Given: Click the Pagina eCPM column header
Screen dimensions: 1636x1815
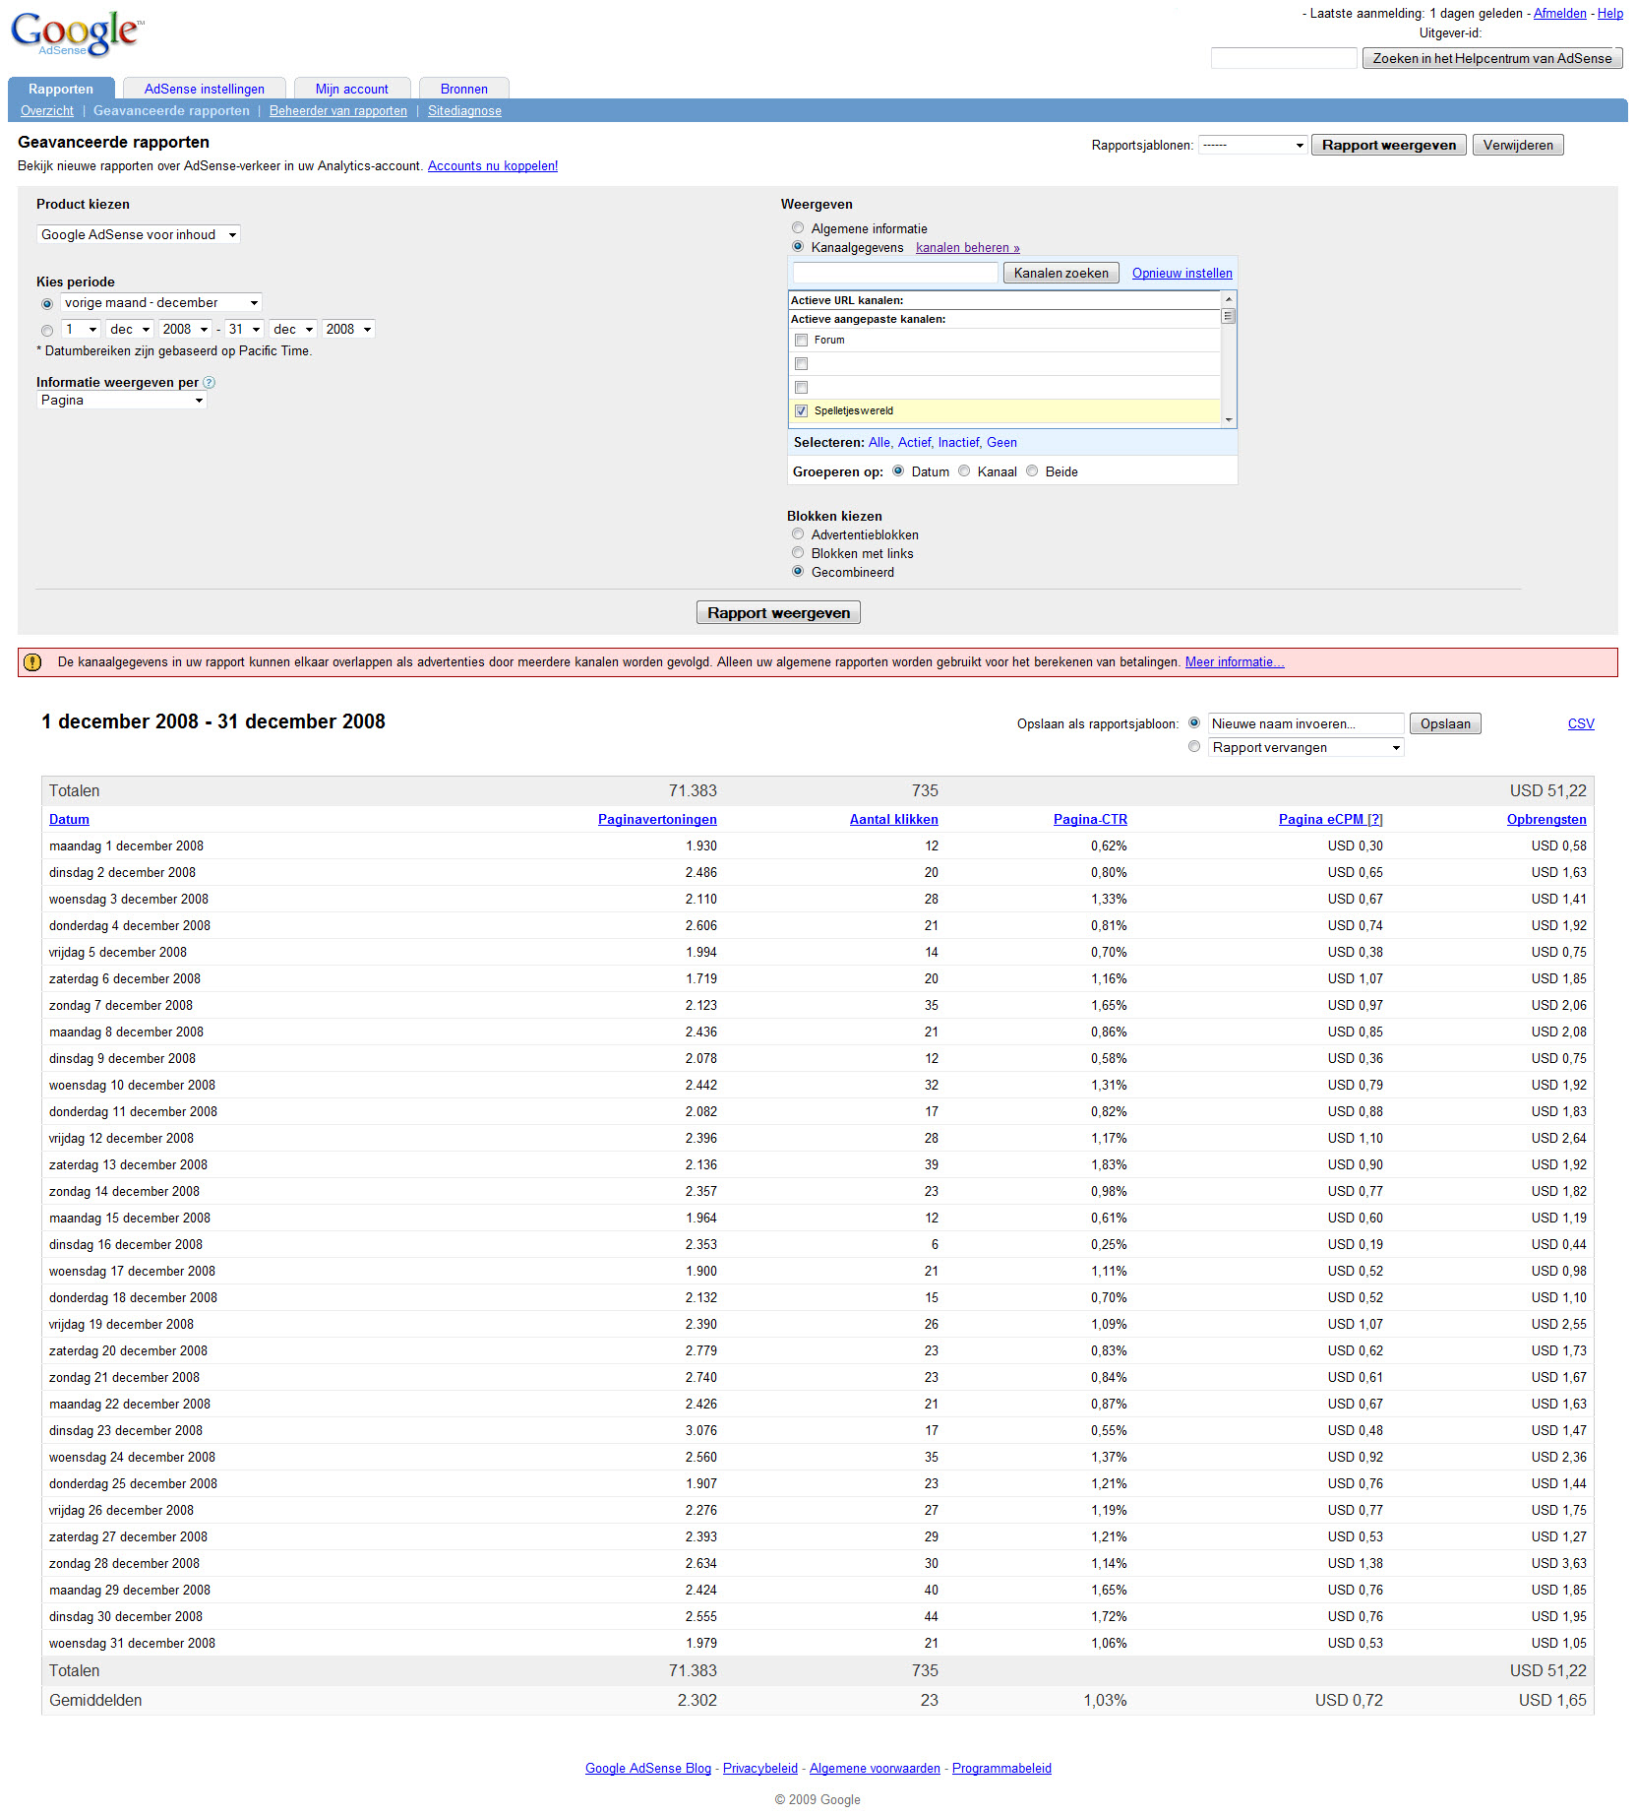Looking at the screenshot, I should (1330, 820).
